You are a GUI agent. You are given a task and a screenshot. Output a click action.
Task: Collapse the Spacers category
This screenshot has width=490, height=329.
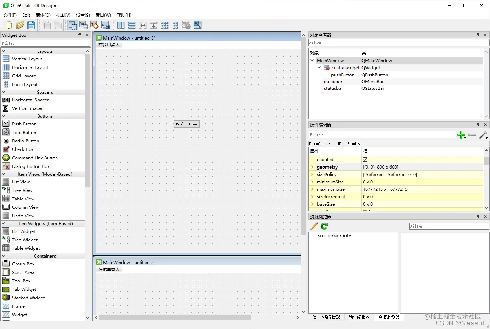click(x=4, y=92)
